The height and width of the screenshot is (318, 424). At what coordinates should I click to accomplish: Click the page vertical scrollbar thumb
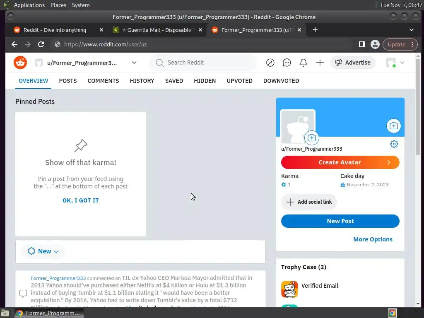point(418,107)
